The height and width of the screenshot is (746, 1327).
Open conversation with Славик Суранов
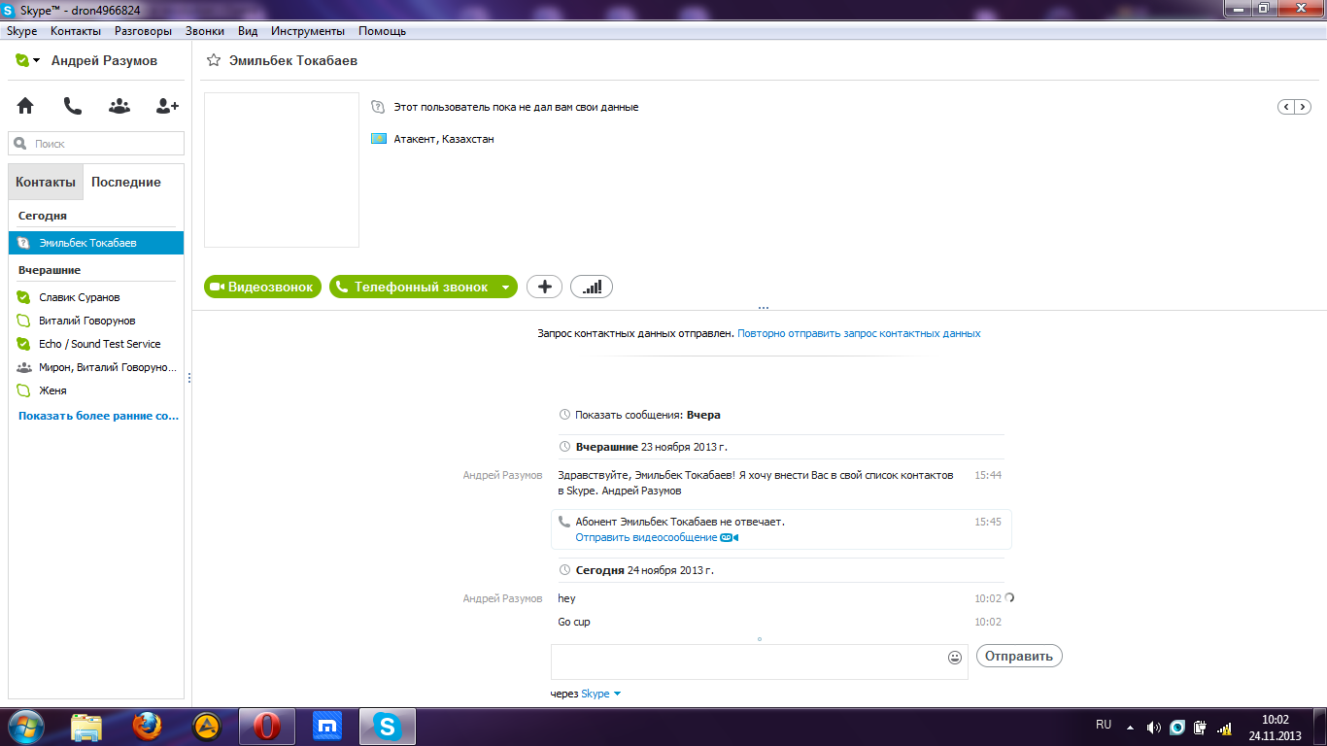(96, 297)
